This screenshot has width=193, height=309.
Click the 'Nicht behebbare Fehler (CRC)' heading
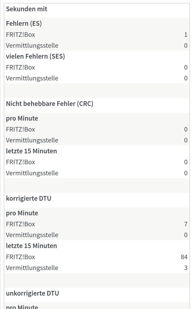[x=49, y=104]
